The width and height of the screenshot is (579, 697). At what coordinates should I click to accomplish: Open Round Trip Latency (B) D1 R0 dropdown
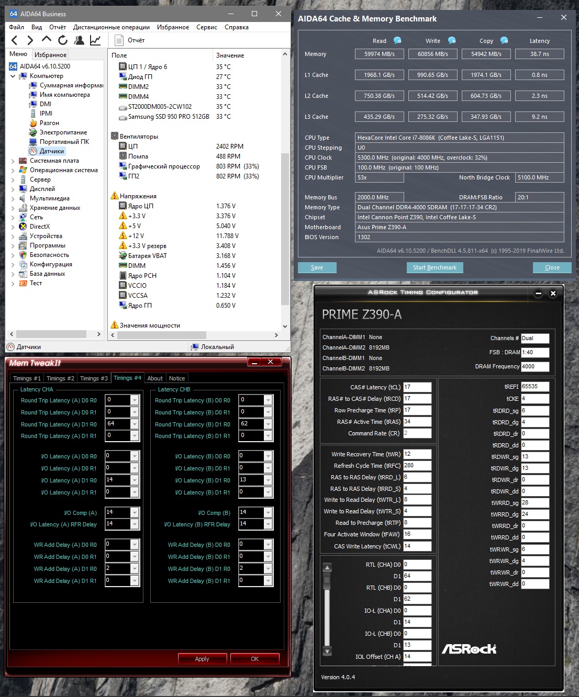pyautogui.click(x=268, y=424)
